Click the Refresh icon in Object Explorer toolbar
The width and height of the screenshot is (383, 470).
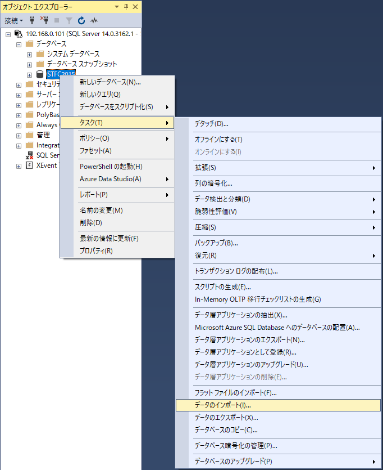[x=81, y=20]
